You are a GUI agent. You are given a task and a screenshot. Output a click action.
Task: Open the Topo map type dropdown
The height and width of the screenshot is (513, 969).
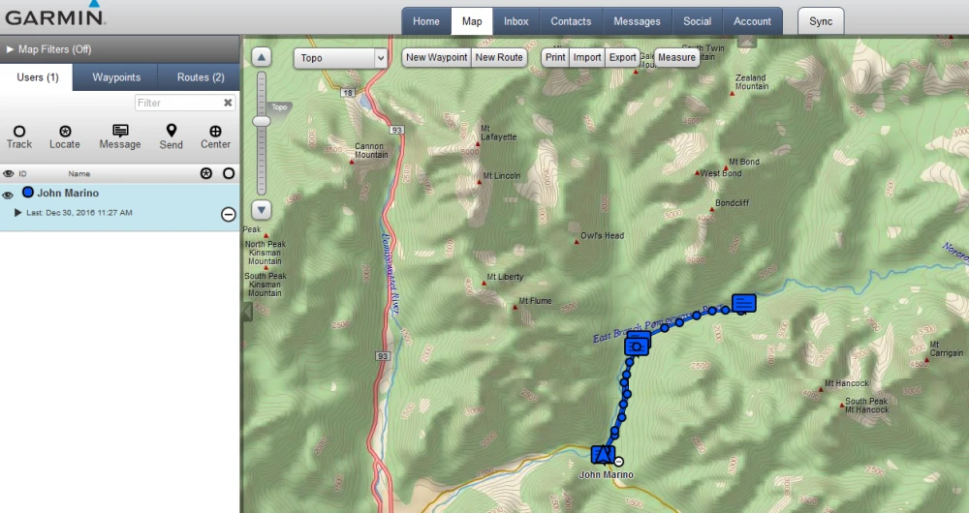click(340, 58)
